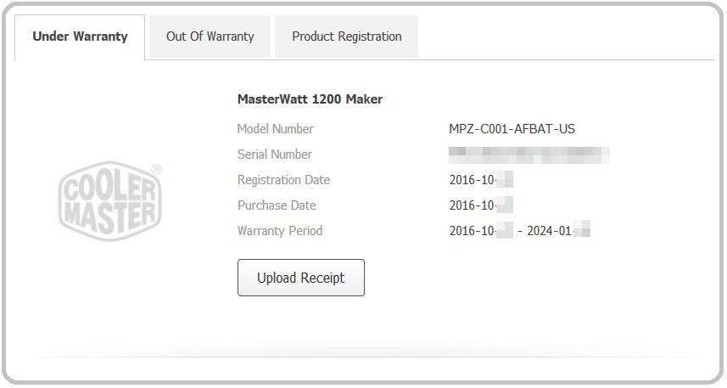
Task: Click the Serial Number label
Action: tap(275, 154)
